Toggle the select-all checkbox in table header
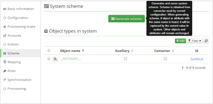Image resolution: width=213 pixels, height=104 pixels. [49, 50]
